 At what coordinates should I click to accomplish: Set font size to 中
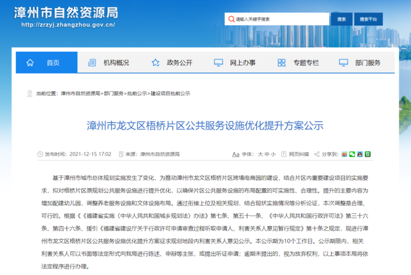point(267,154)
